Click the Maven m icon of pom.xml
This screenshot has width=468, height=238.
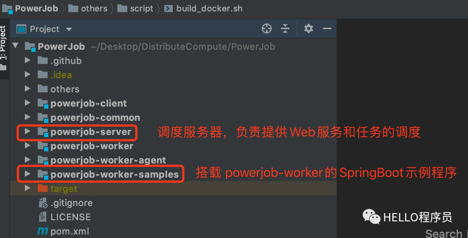coord(42,231)
